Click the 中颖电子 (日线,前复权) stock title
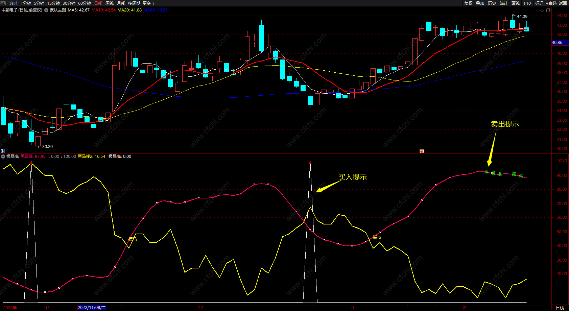The height and width of the screenshot is (311, 569). click(x=22, y=10)
